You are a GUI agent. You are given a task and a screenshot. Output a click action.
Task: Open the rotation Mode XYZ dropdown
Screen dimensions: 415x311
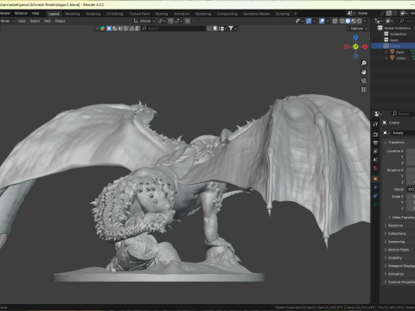pos(411,189)
